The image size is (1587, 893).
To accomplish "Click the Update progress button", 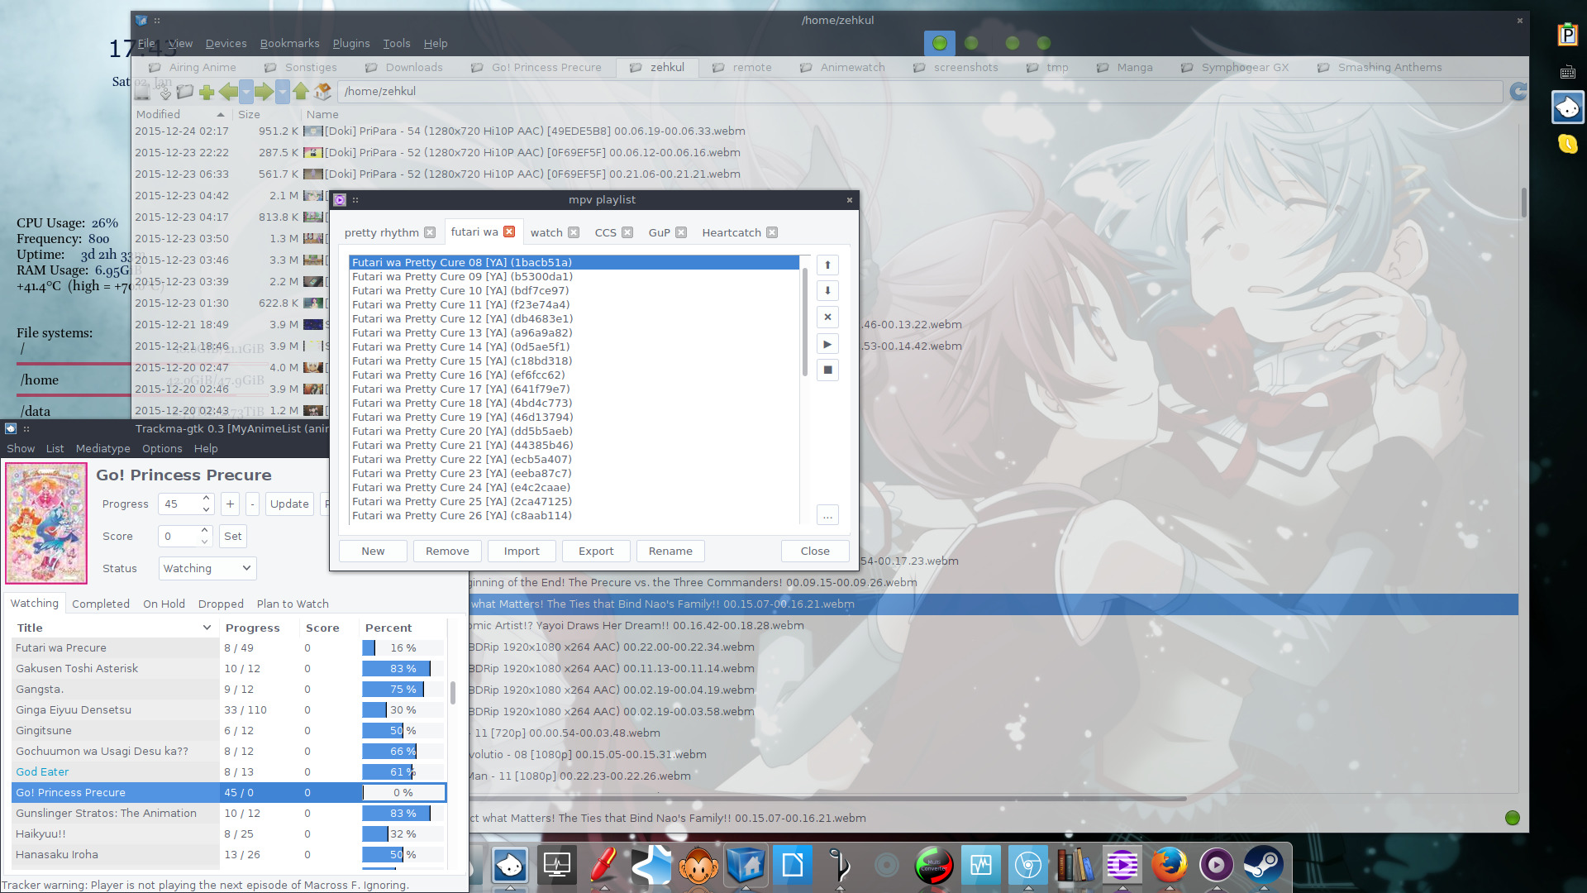I will pyautogui.click(x=289, y=504).
